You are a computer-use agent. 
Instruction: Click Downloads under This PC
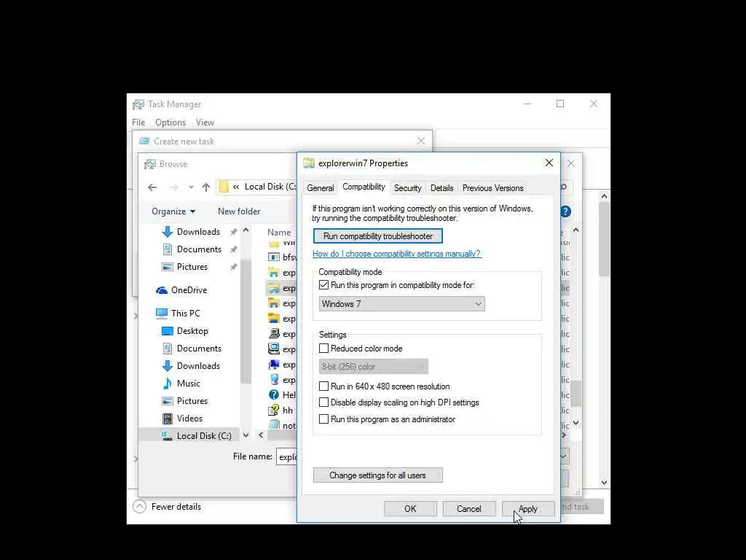coord(191,366)
